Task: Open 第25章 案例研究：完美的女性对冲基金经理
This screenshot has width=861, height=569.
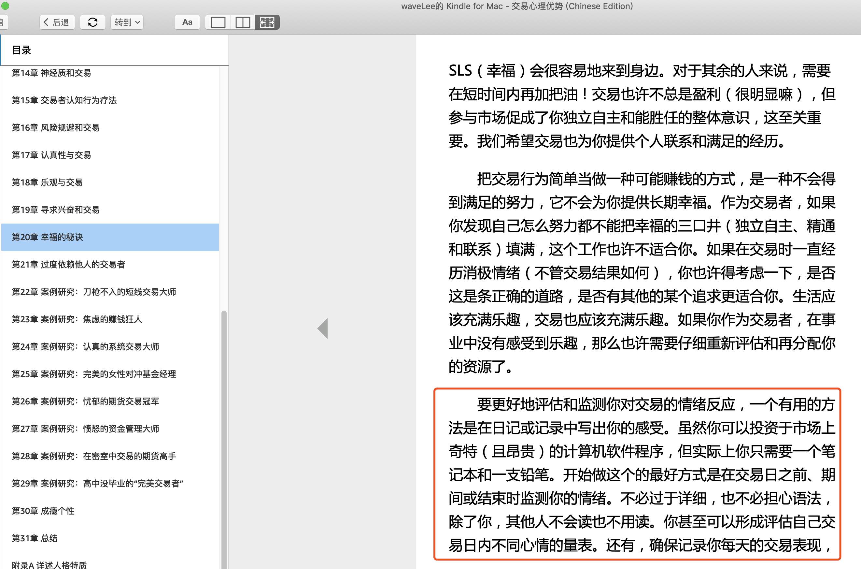Action: pos(110,374)
